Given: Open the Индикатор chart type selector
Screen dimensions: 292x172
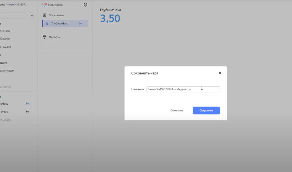Looking at the screenshot, I should pos(55,5).
